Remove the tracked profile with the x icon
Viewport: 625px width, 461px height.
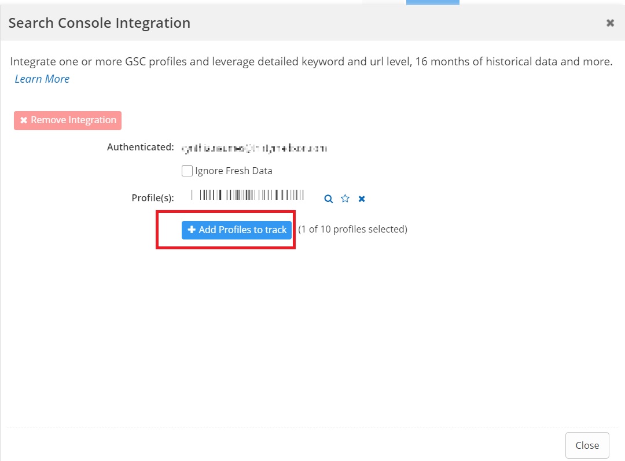[362, 199]
